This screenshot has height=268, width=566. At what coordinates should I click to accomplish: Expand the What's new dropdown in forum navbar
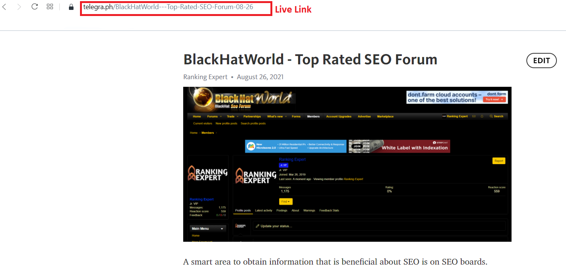pyautogui.click(x=277, y=116)
